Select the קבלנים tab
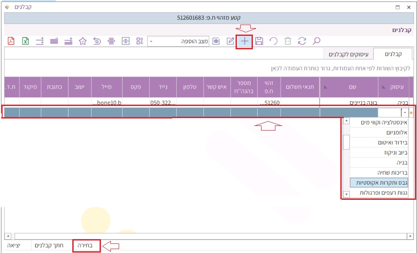 tap(393, 54)
